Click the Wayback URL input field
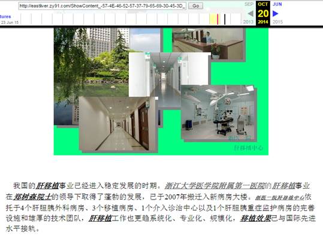This screenshot has width=323, height=236. [102, 6]
